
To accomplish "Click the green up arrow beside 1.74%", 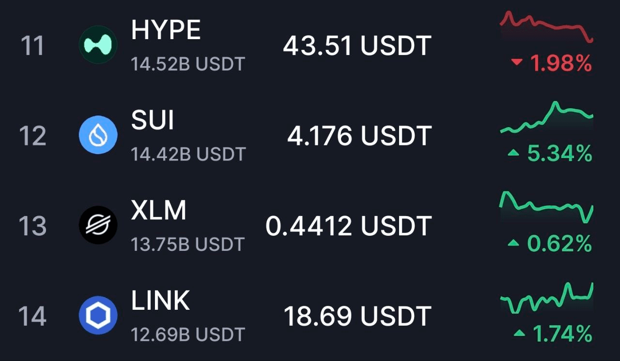I will (x=519, y=333).
